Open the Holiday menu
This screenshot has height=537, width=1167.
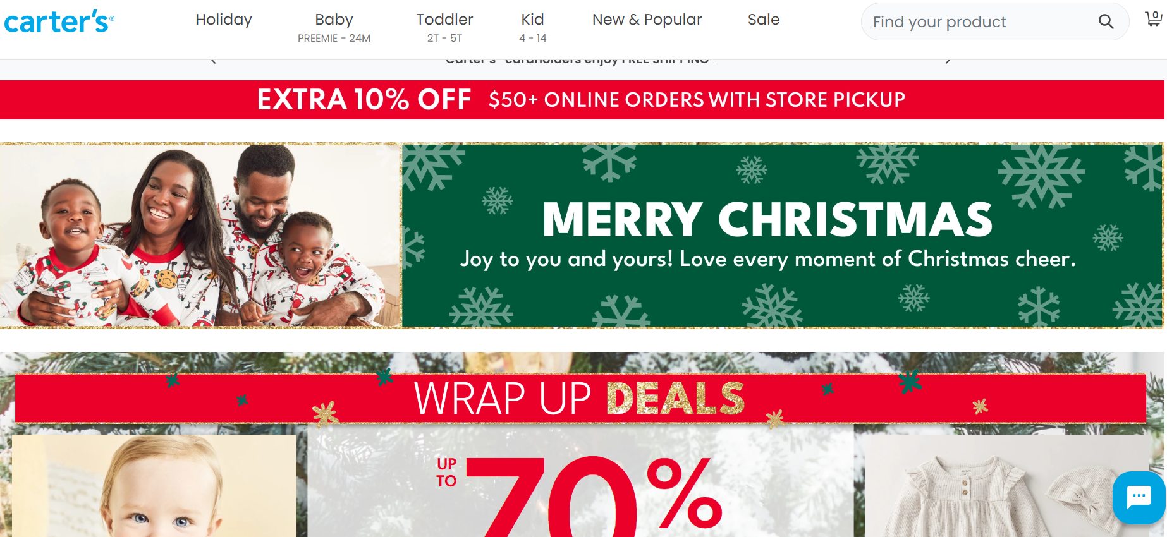tap(224, 20)
